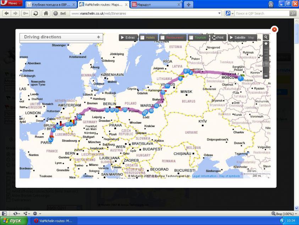The image size is (299, 225).
Task: Go forward to the next page
Action: pyautogui.click(x=15, y=14)
